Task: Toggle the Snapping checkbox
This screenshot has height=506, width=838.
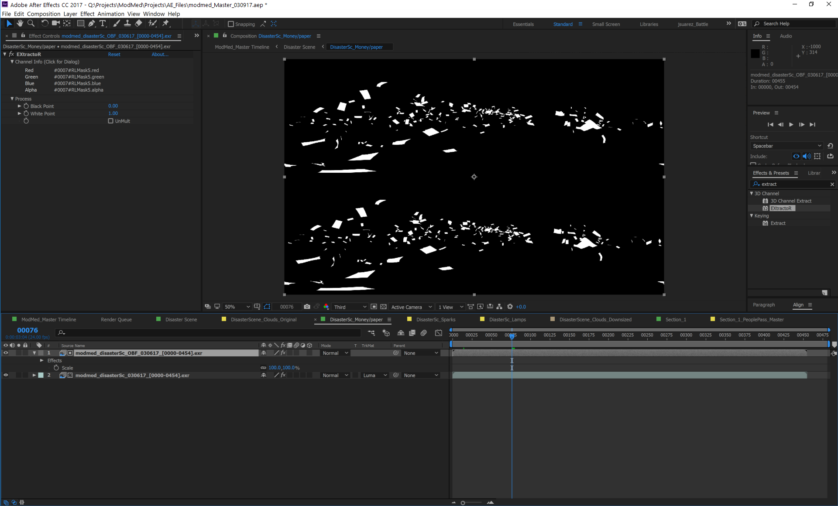Action: (231, 24)
